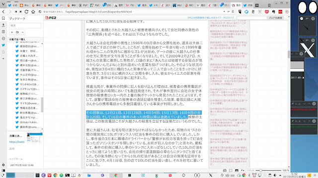Close the xclock desktop window

point(313,19)
